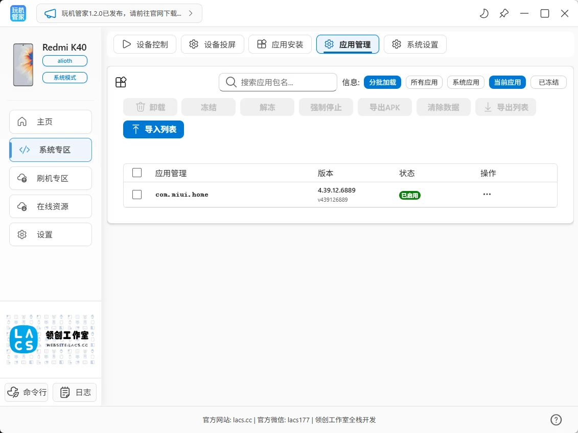Open help question mark icon

click(556, 420)
